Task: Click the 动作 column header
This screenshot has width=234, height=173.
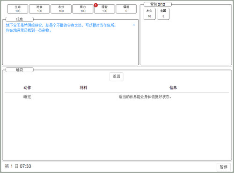Action: coord(27,88)
